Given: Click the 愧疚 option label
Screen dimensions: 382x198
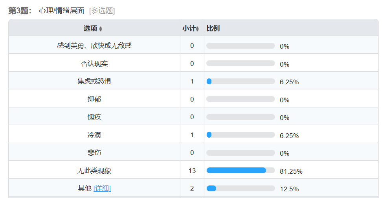Looking at the screenshot, I should pyautogui.click(x=94, y=117).
